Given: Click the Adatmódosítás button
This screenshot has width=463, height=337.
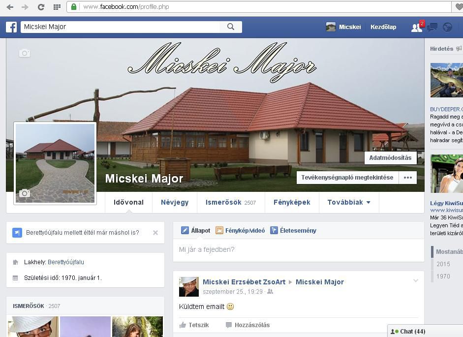Looking at the screenshot, I should click(390, 158).
